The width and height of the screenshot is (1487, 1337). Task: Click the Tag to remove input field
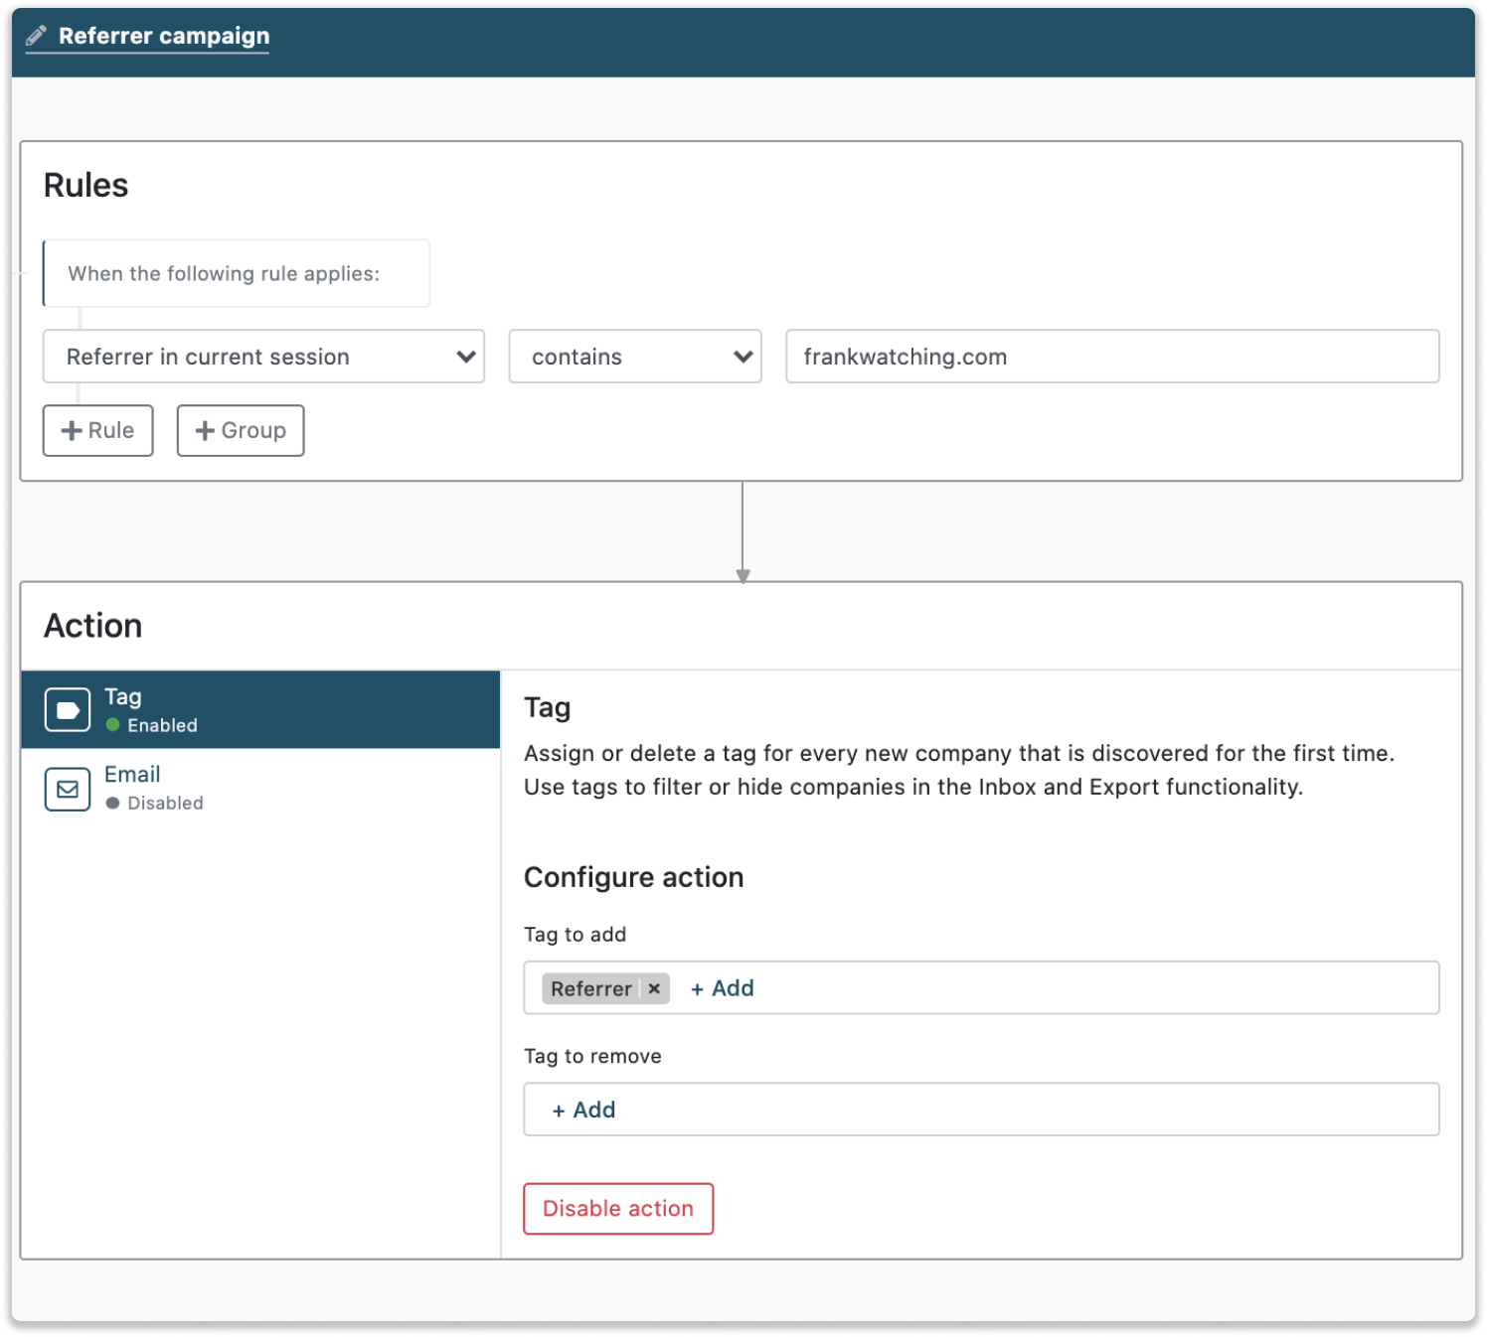click(x=981, y=1110)
